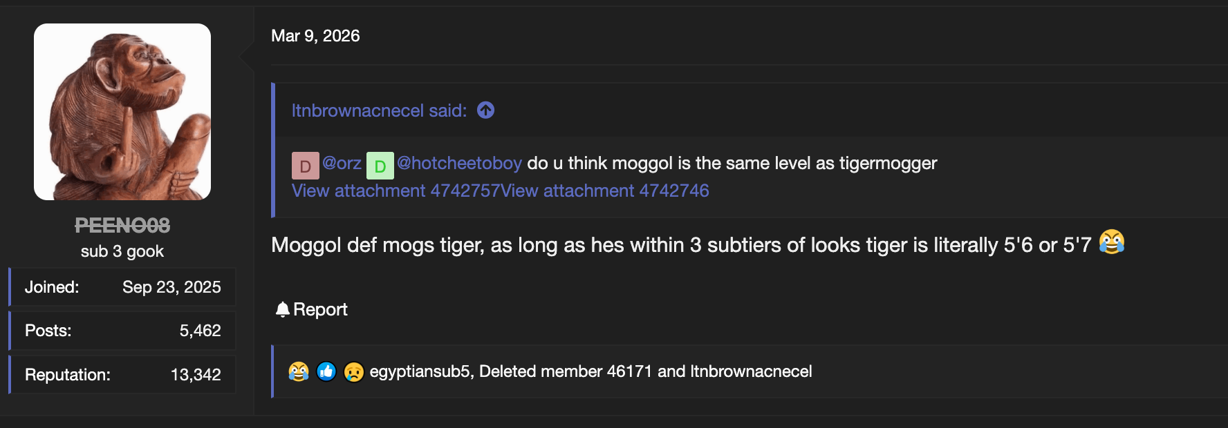
Task: Open the egyptiansub5 profile in the reactions list
Action: click(x=420, y=371)
